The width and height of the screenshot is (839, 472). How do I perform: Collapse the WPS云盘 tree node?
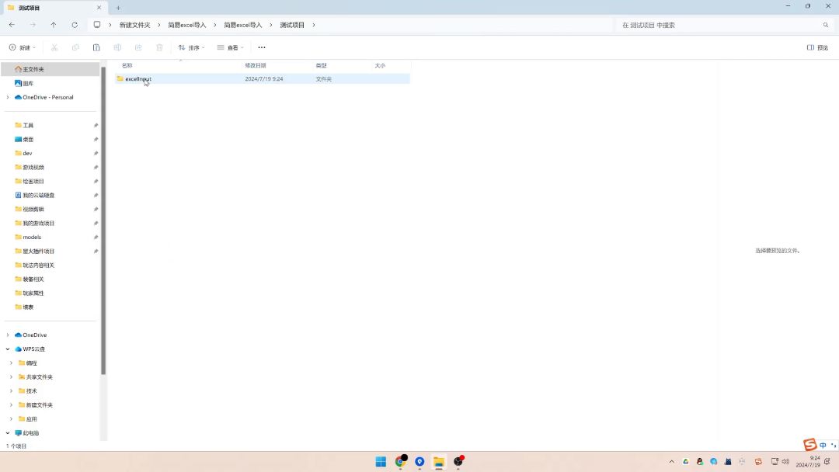point(8,349)
